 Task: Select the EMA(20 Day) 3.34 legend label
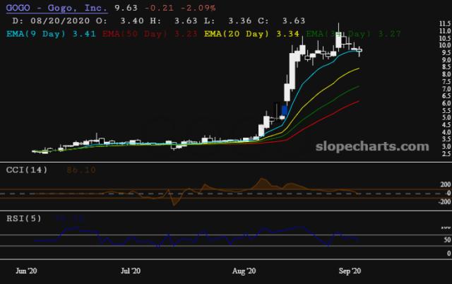[251, 34]
